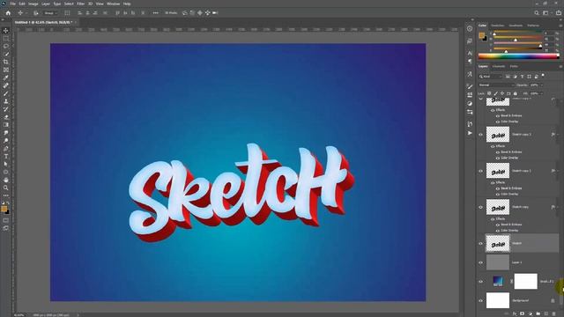Open the Opacity value dropdown
Screen dimensions: 564x317
[x=542, y=85]
